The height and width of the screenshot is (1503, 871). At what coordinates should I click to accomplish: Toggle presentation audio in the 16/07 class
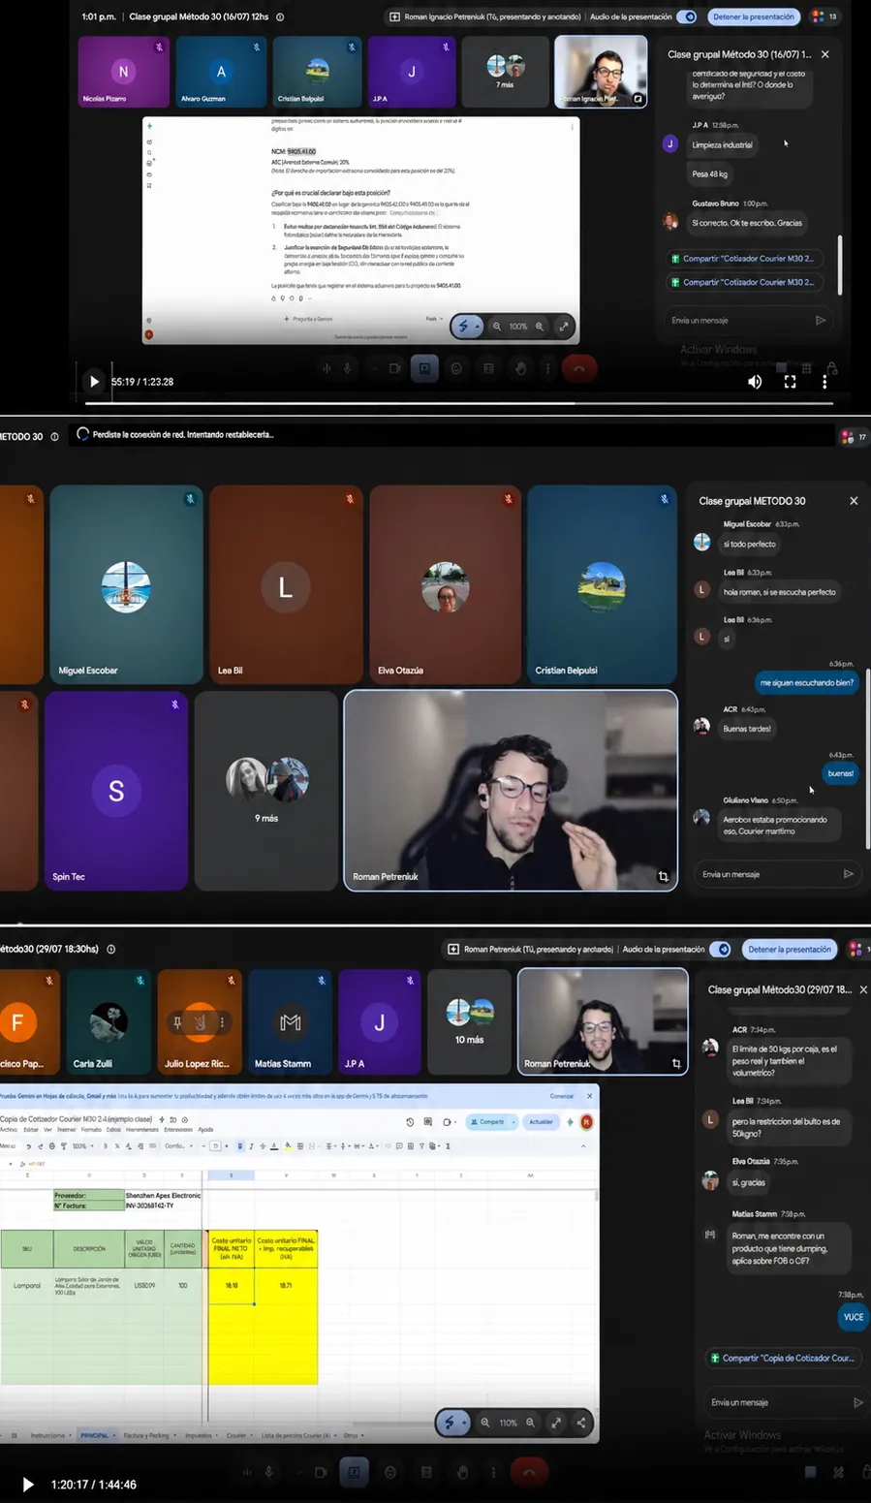coord(687,16)
